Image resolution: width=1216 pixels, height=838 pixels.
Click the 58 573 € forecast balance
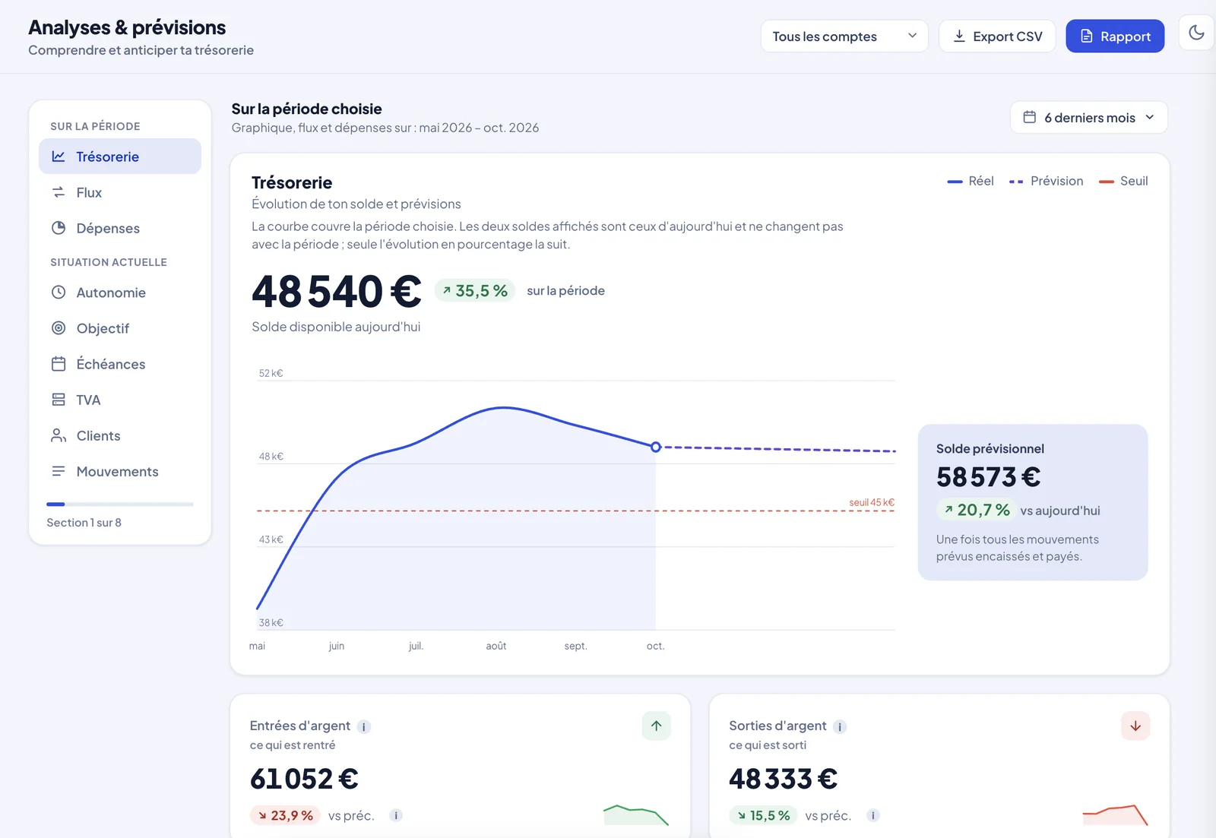pos(988,477)
